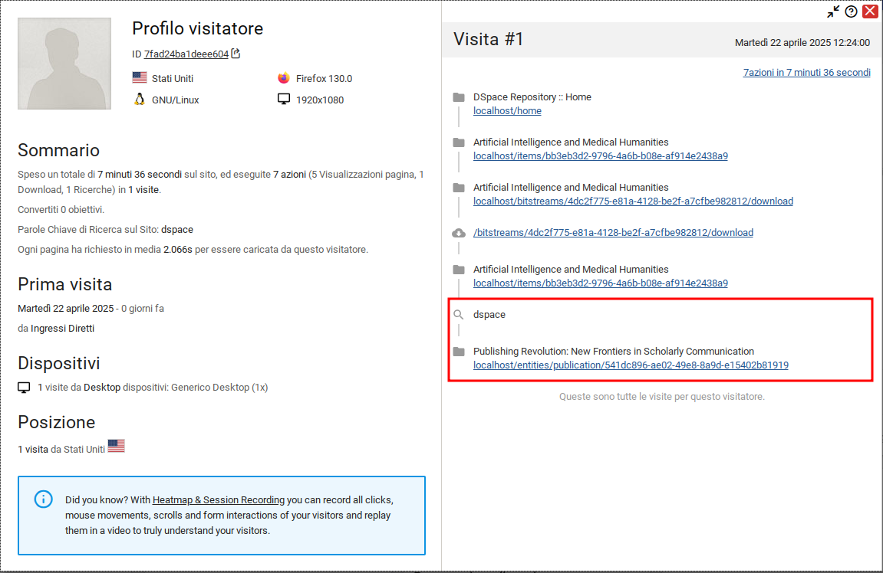Viewport: 883px width, 573px height.
Task: Click the United States flag under Posizione
Action: 116,446
